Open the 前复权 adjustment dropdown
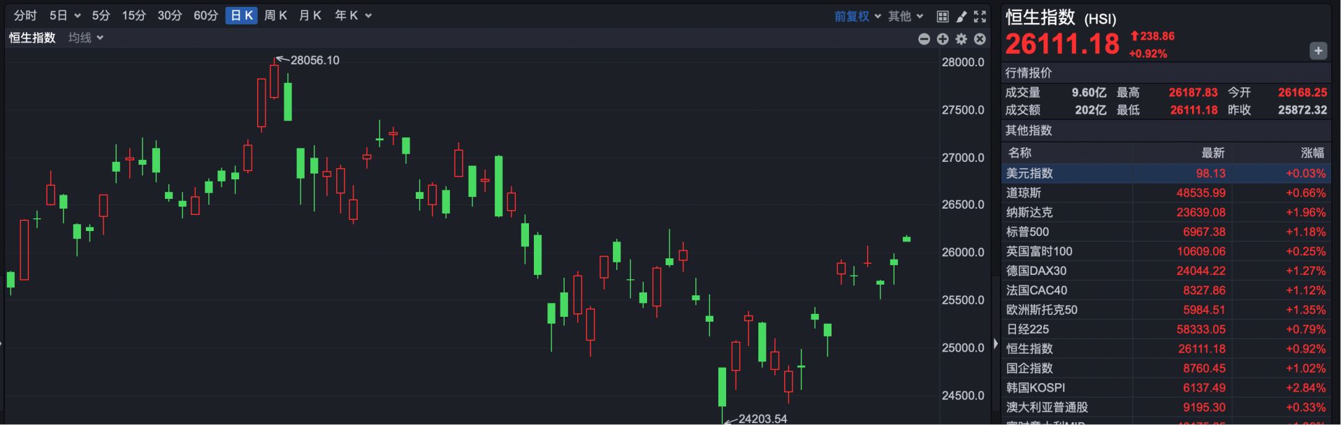1341x425 pixels. pyautogui.click(x=857, y=16)
